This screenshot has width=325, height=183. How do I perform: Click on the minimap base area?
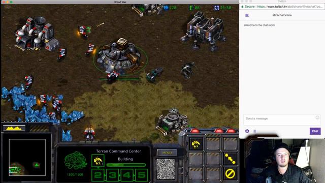click(14, 170)
